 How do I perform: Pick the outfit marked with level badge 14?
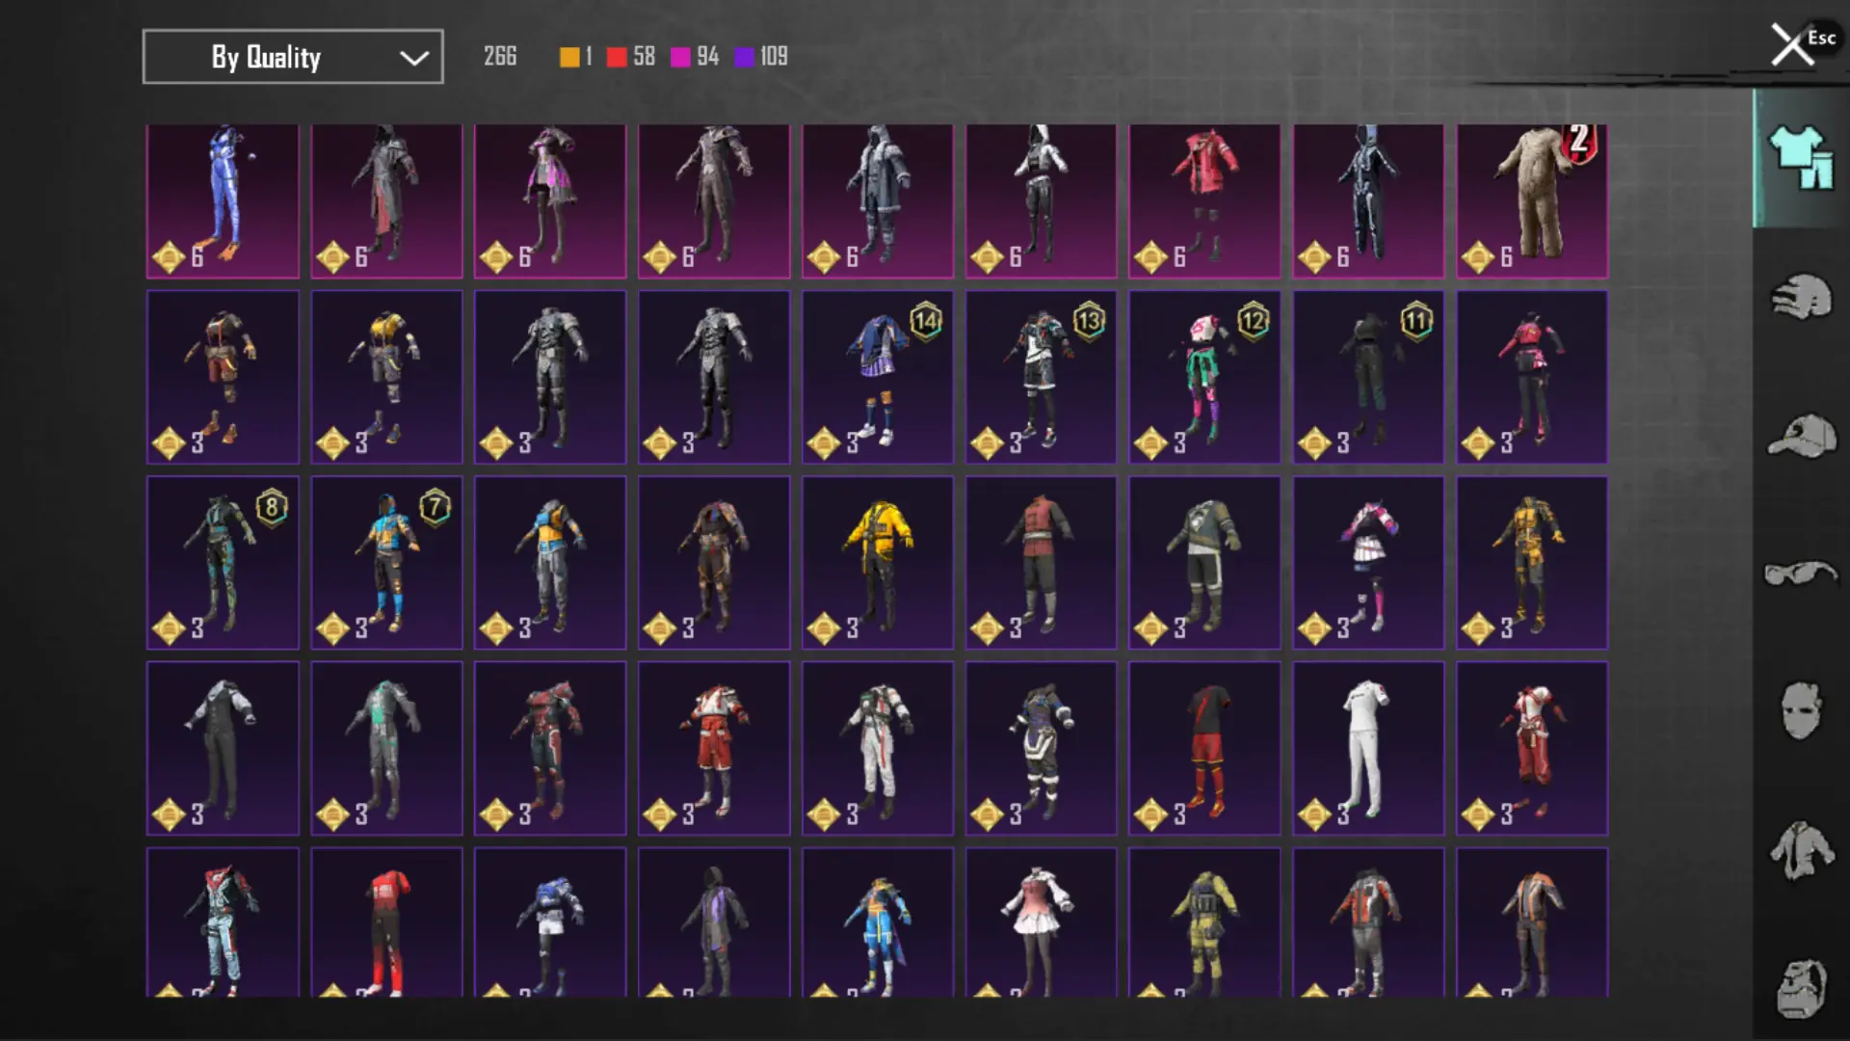[877, 377]
